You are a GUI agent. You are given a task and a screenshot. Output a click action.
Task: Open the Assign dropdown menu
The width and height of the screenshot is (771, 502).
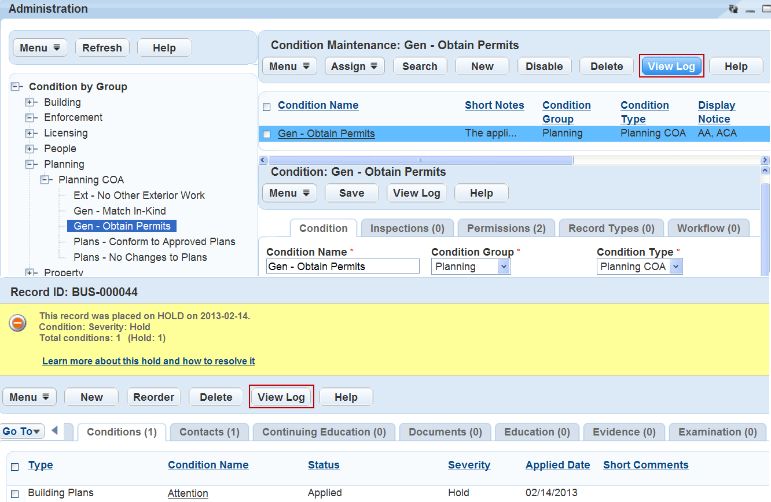[x=354, y=67]
